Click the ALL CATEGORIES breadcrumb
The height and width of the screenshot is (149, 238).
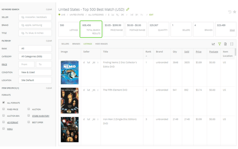tap(96, 15)
